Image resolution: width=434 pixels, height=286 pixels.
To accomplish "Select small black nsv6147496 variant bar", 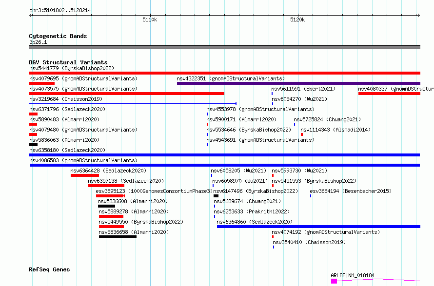I will pyautogui.click(x=216, y=196).
